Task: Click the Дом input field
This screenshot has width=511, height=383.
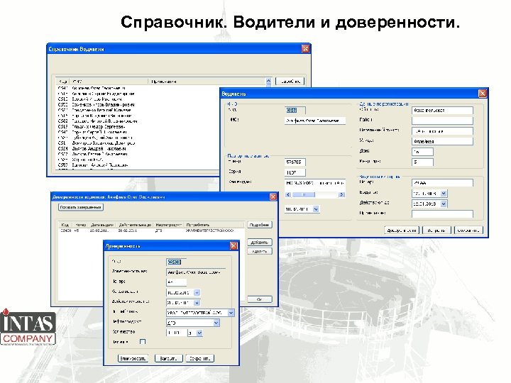Action: tap(422, 152)
